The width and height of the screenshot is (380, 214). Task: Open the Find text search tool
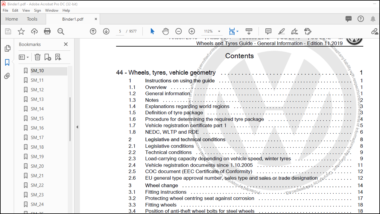pyautogui.click(x=61, y=31)
